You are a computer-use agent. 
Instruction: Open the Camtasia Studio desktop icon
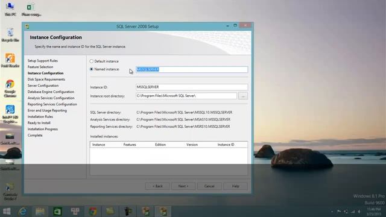tap(10, 192)
